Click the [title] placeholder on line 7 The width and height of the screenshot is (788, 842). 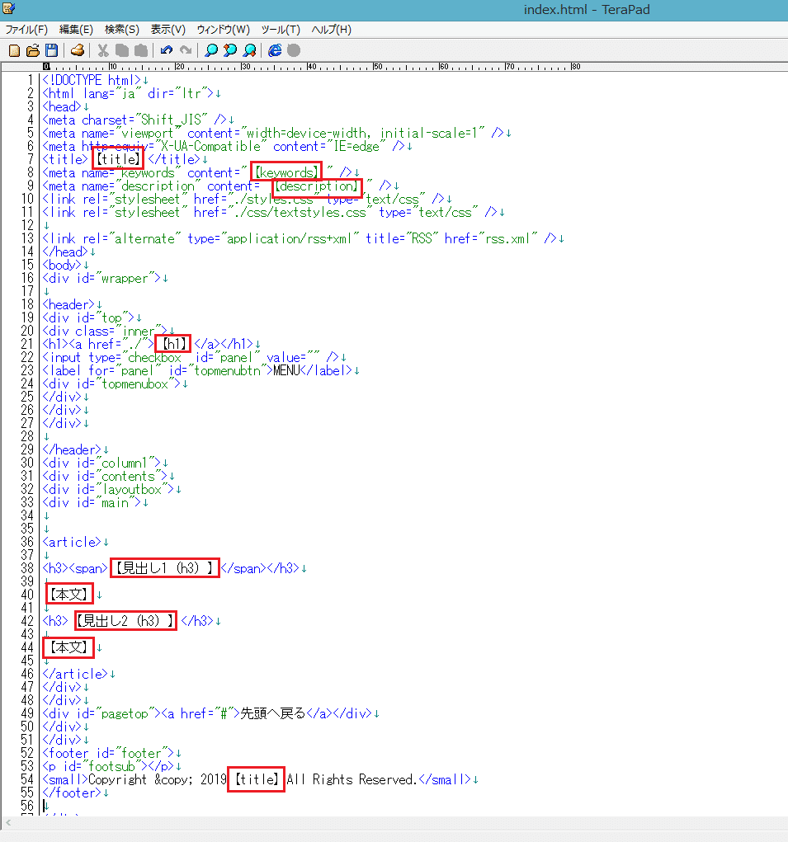[118, 159]
